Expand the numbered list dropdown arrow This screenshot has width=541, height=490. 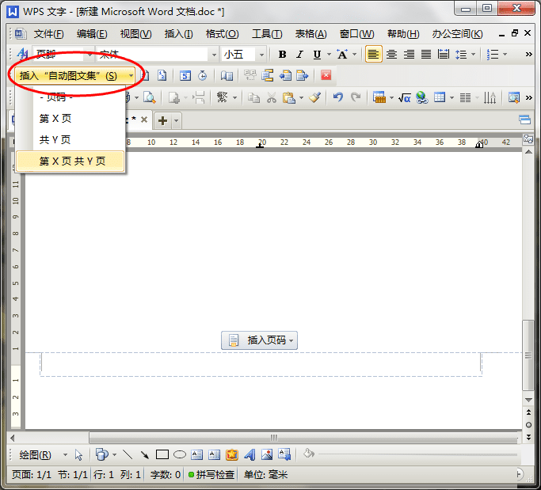(x=505, y=54)
